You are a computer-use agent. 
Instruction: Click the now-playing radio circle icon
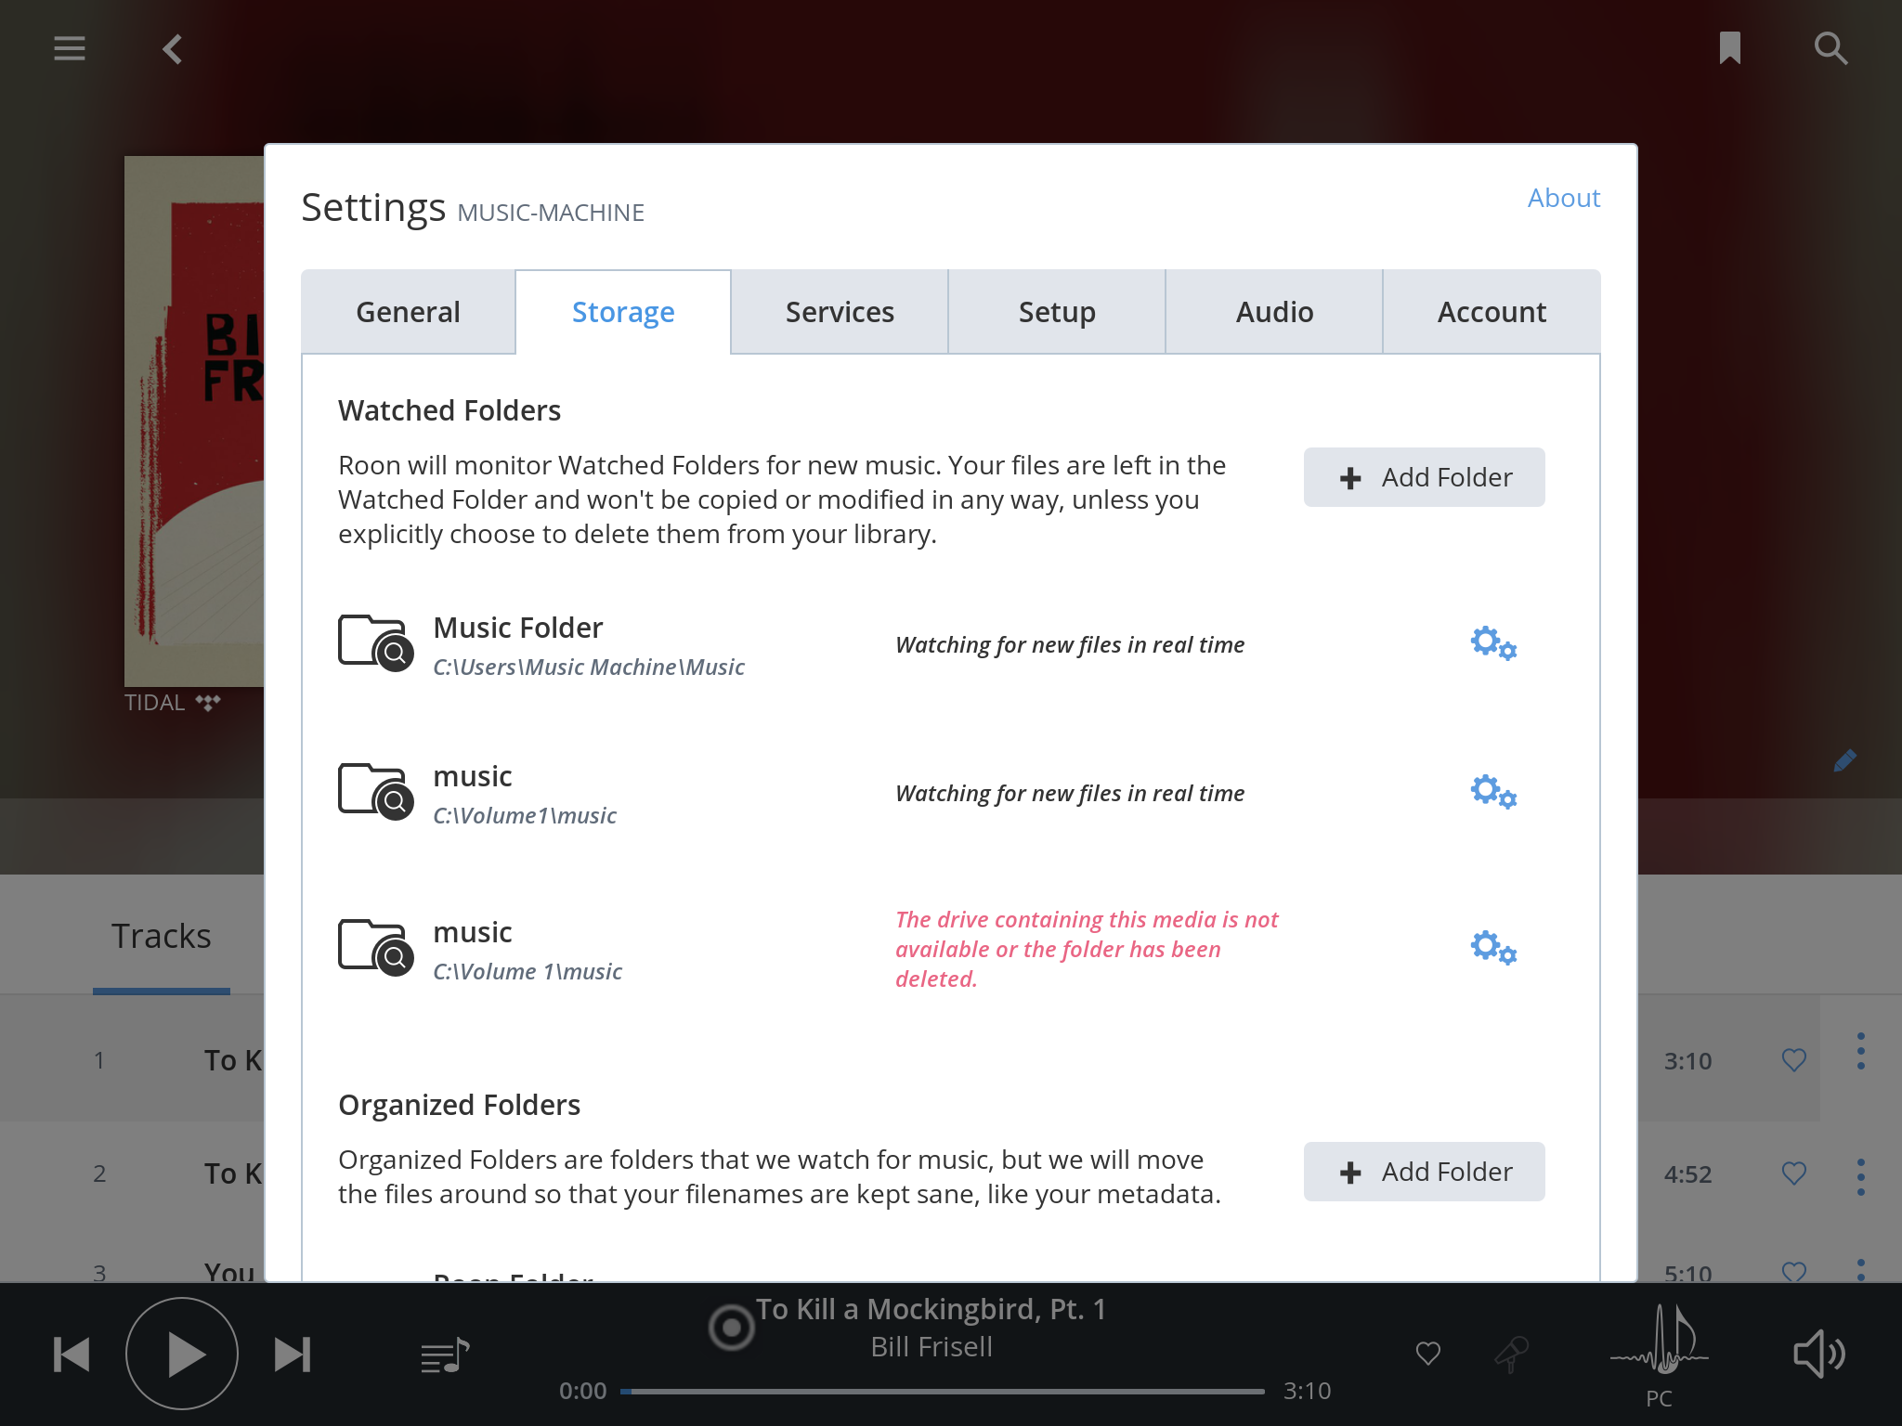pos(732,1328)
